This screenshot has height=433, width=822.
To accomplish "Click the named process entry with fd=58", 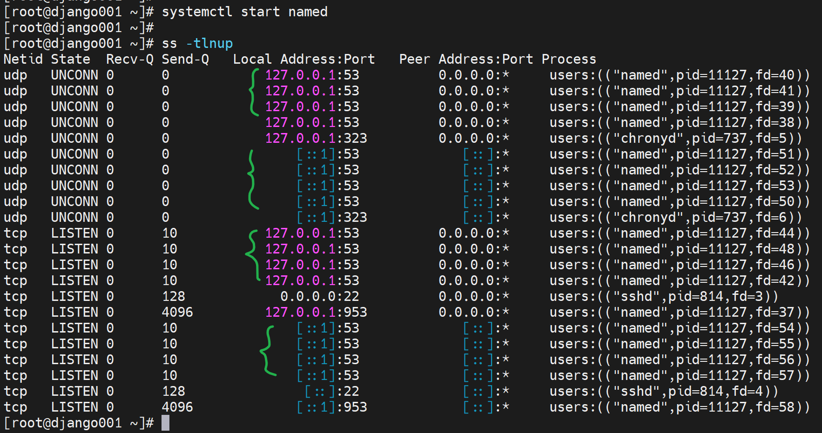I will (679, 407).
